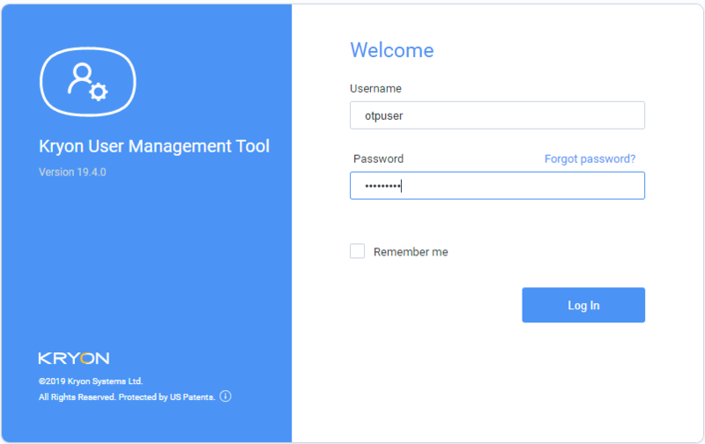Open the Forgot password? link

coord(590,159)
